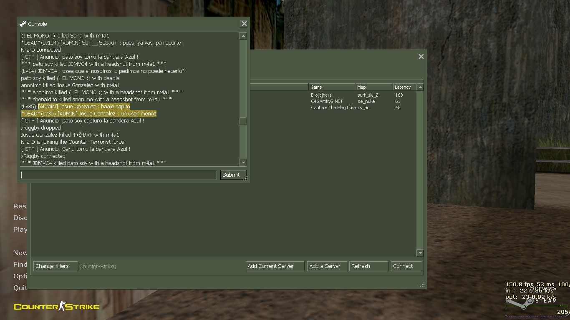
Task: Click the Console resize grip corner
Action: (x=246, y=179)
